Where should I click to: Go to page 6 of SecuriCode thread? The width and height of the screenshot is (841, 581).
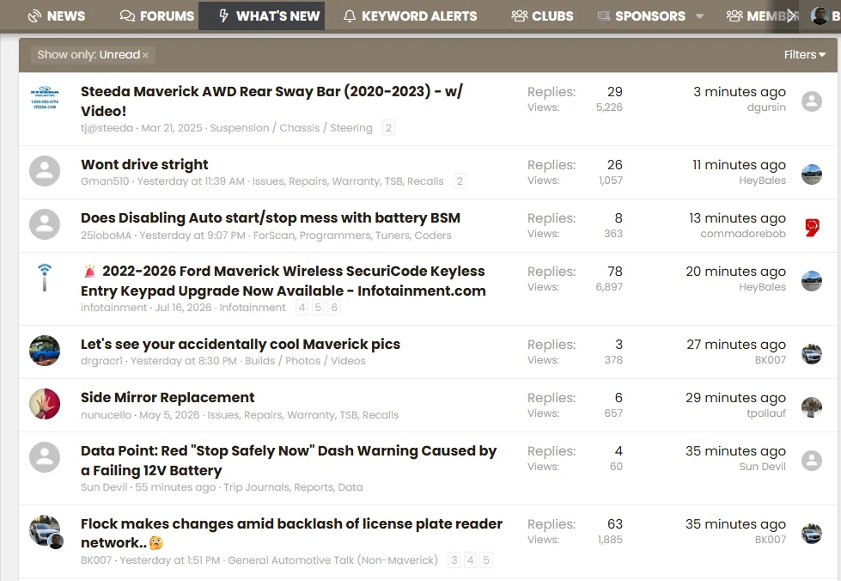click(x=334, y=308)
